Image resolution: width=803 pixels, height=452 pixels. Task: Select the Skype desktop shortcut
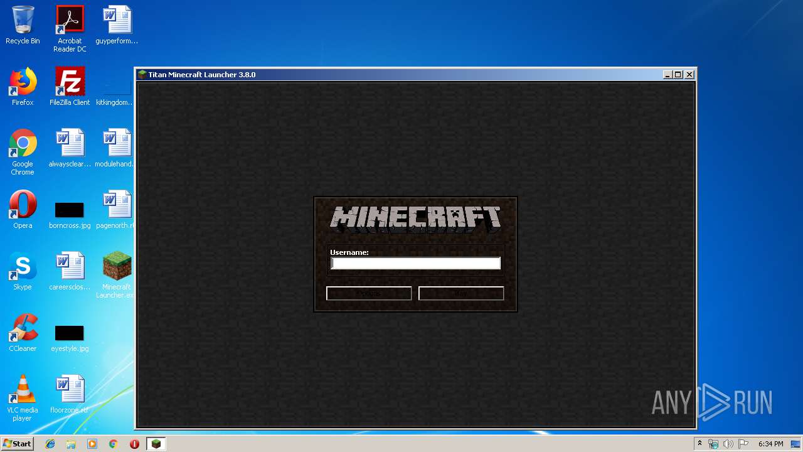pos(23,271)
